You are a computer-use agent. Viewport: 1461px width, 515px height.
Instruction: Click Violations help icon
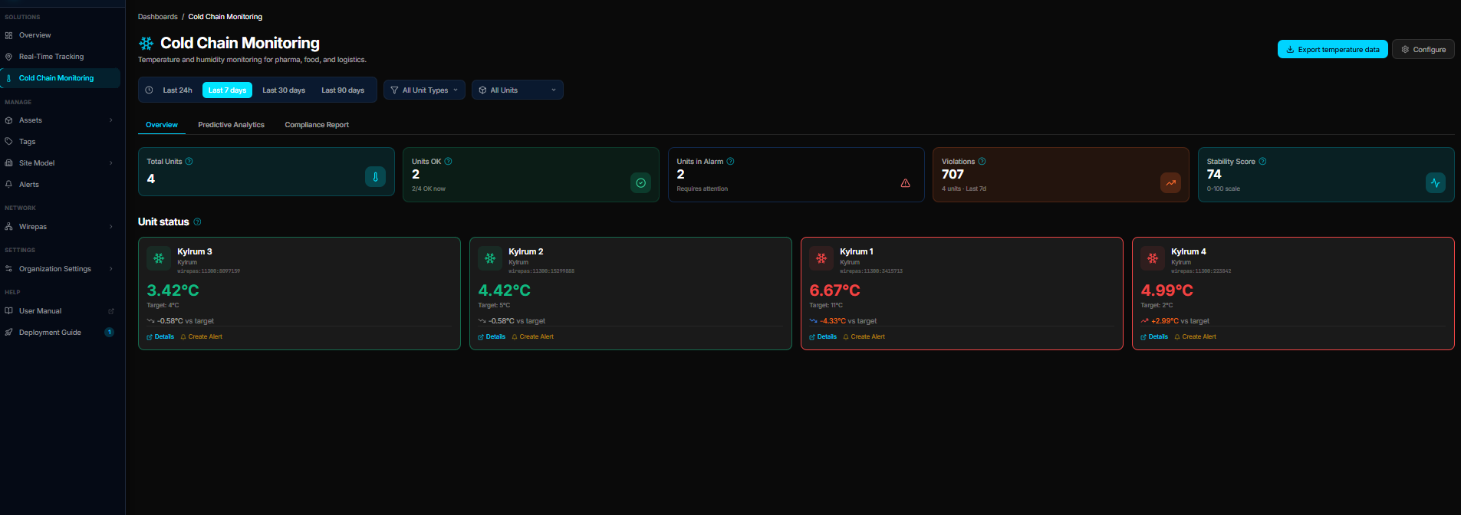click(982, 162)
